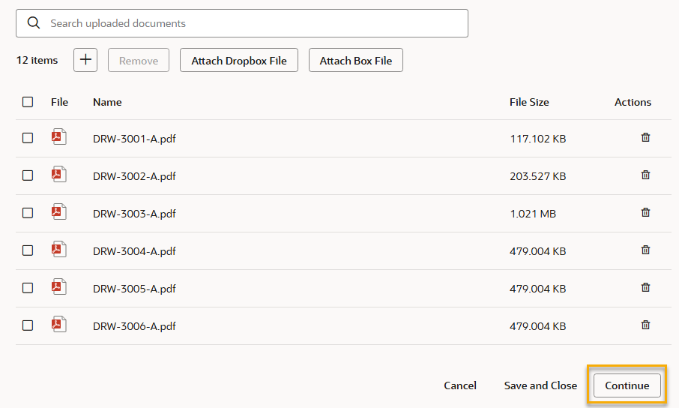Toggle the select-all checkbox in header
The image size is (679, 408).
coord(28,102)
